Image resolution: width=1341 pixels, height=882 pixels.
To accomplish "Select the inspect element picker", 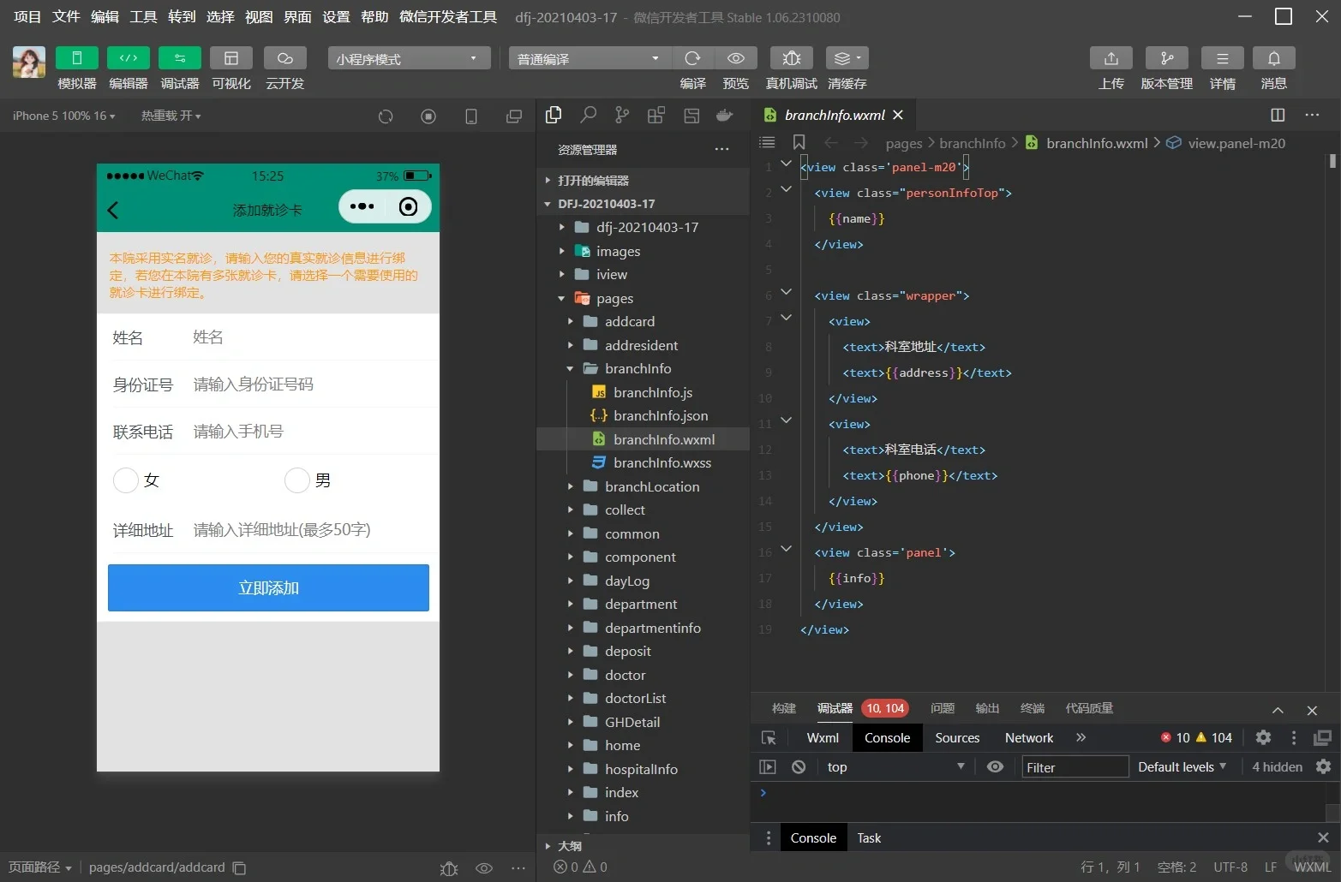I will (769, 738).
